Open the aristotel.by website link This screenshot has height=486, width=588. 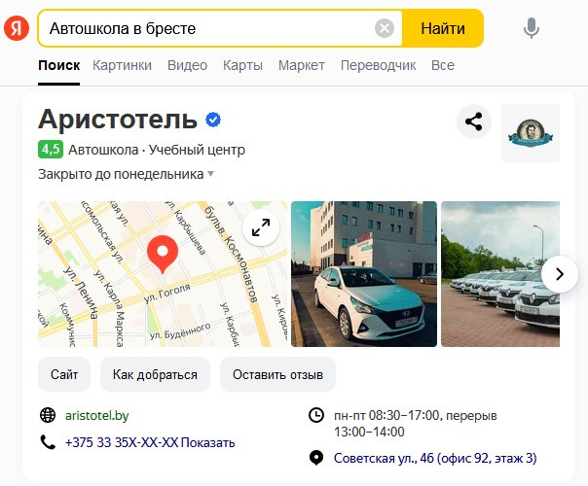tap(96, 416)
